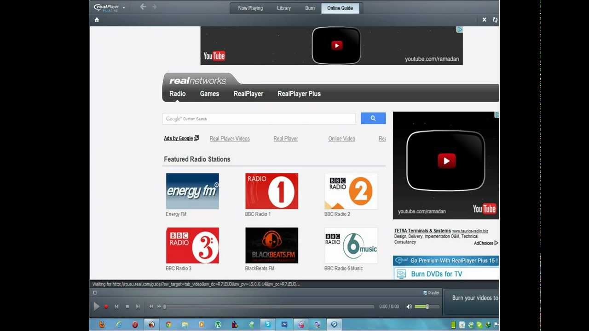
Task: Open the BBC Radio 2 thumbnail
Action: click(351, 191)
